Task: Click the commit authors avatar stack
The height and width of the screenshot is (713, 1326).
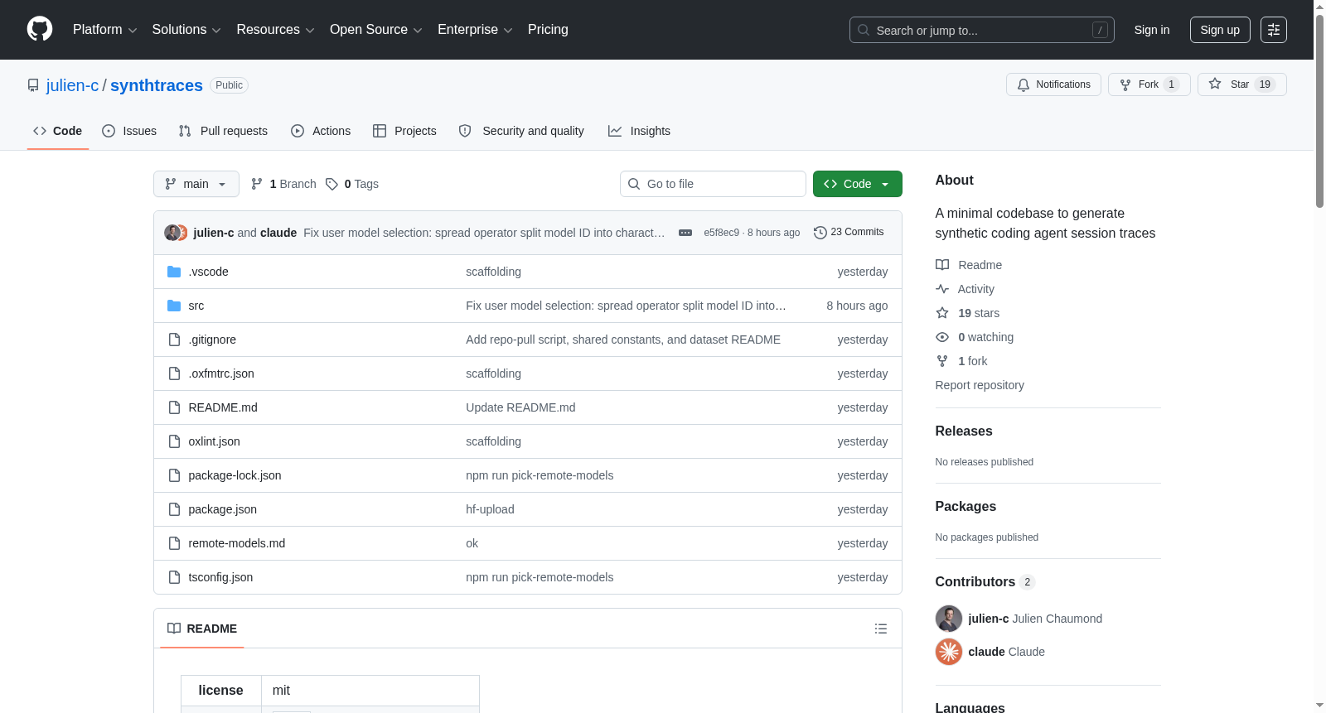Action: click(176, 233)
